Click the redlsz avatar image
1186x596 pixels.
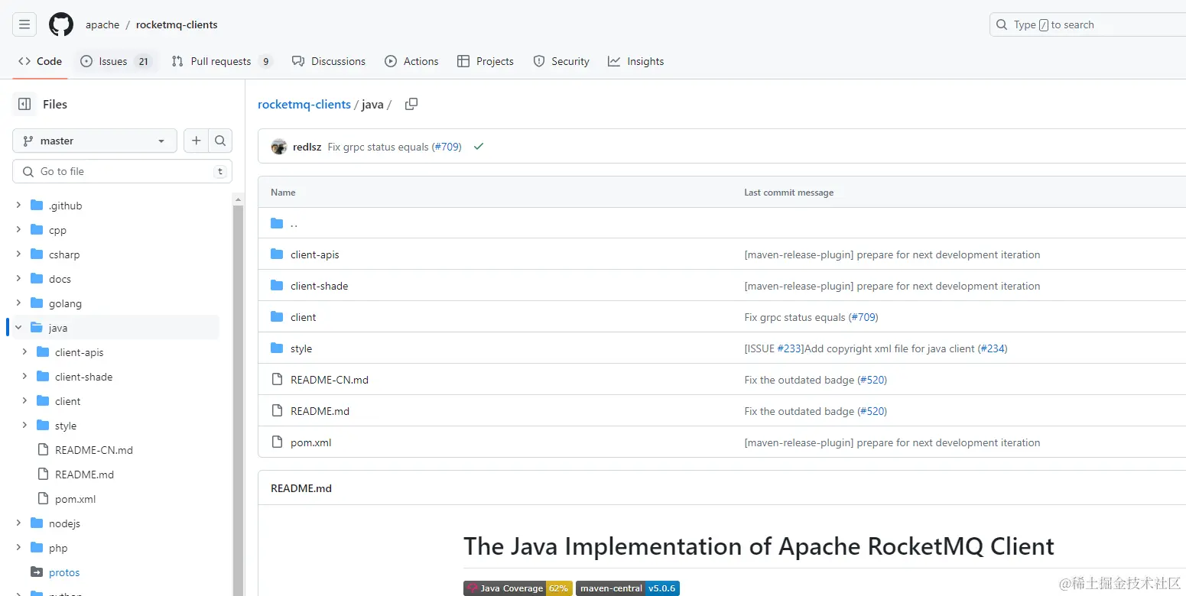279,147
